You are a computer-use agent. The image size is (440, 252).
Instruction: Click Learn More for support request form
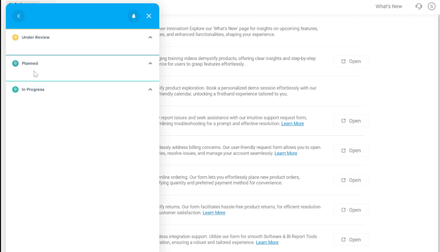[292, 124]
